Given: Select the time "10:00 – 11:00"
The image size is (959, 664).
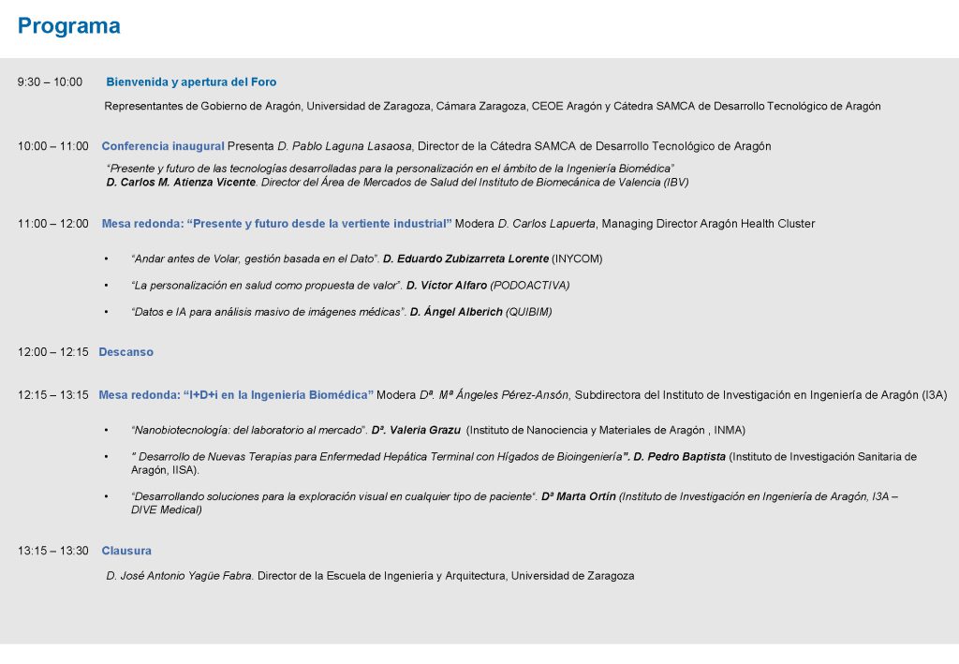Looking at the screenshot, I should point(53,146).
